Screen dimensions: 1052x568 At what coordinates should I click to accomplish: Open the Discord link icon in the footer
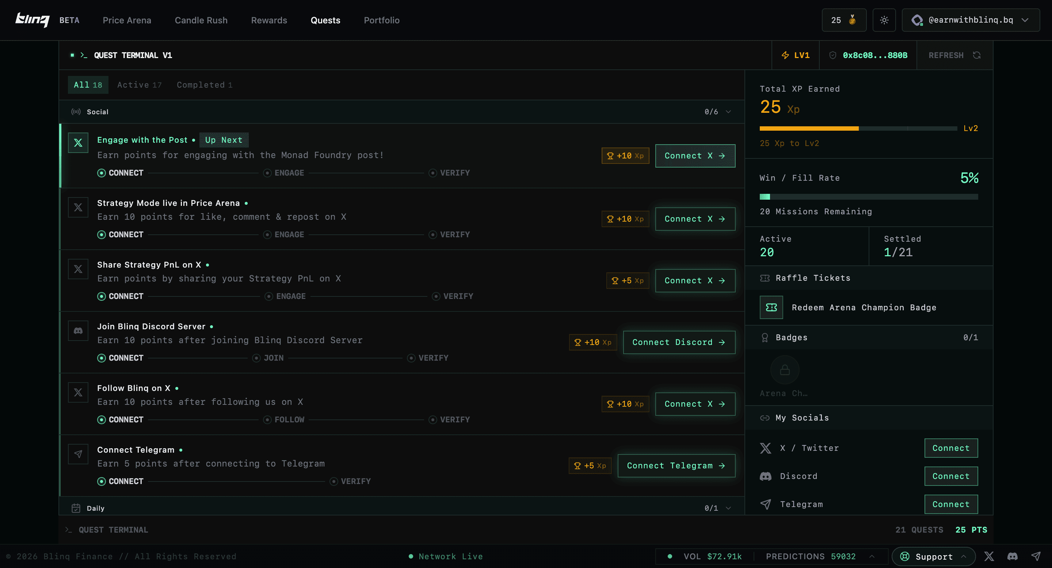coord(1013,556)
